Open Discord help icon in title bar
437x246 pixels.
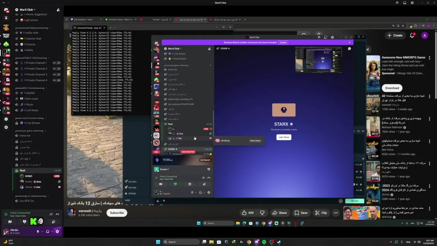412,3
